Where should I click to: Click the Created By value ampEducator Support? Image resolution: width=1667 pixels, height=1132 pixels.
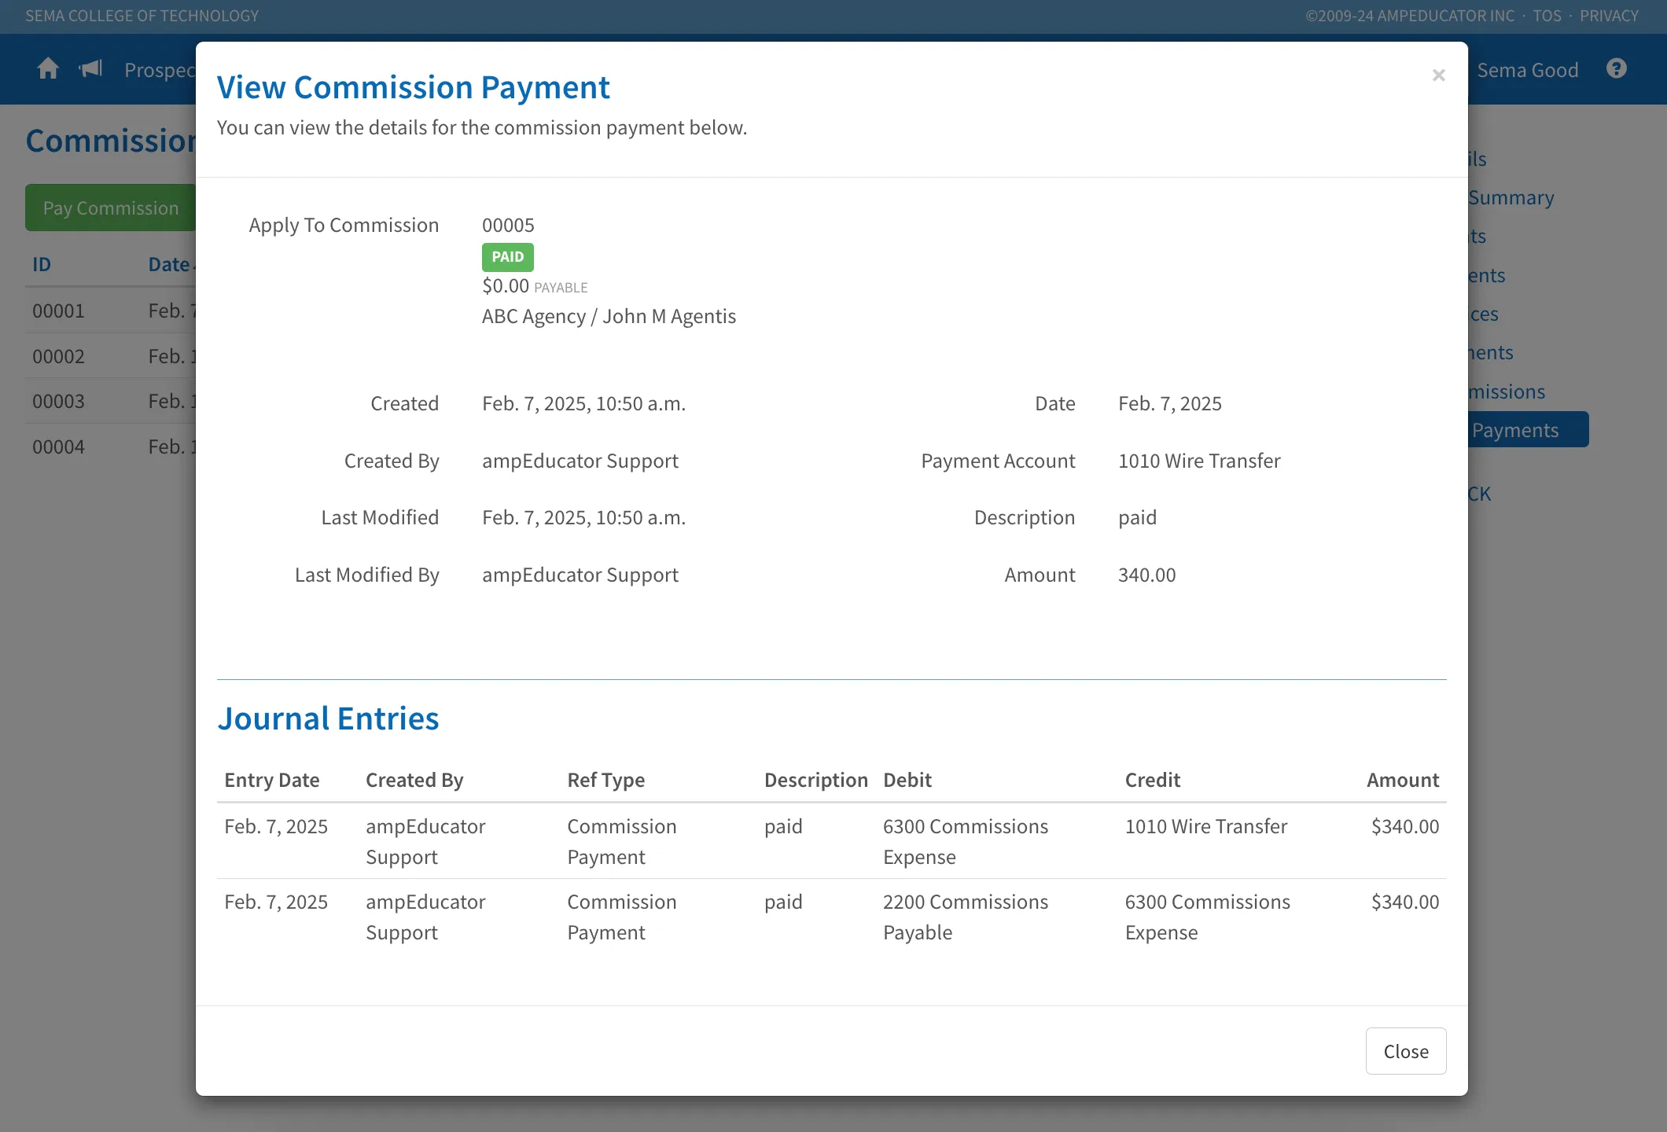pyautogui.click(x=580, y=461)
